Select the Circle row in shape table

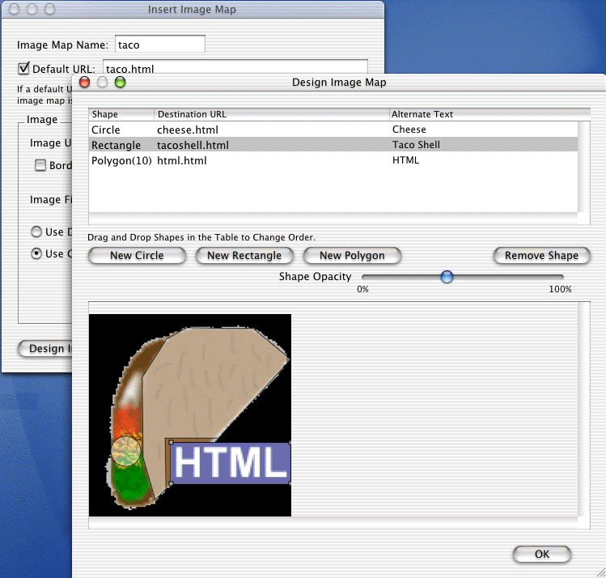[333, 130]
